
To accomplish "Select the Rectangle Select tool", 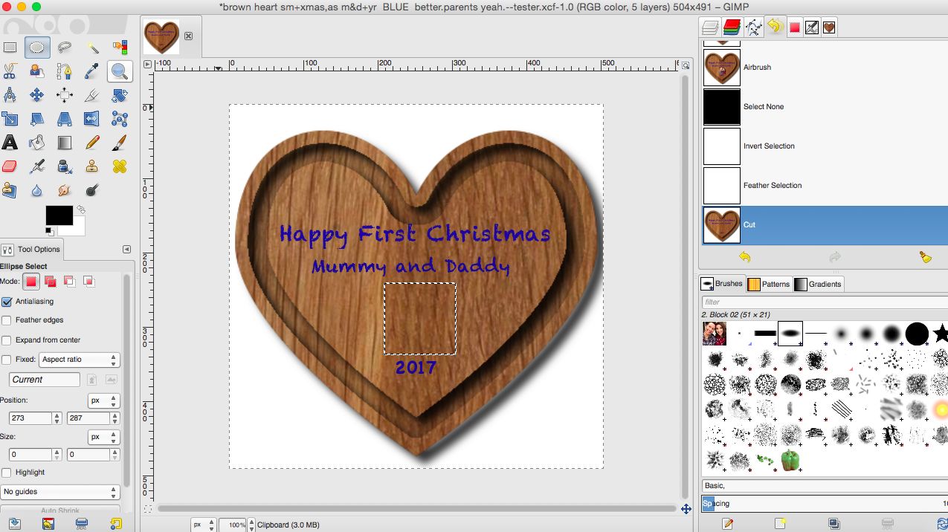I will click(10, 48).
